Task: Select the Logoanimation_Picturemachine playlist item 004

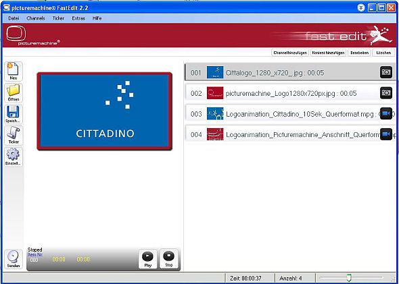Action: tap(290, 134)
